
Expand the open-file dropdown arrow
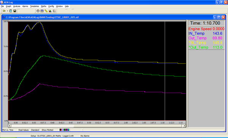pos(8,11)
